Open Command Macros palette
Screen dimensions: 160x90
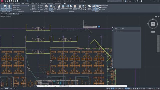[75, 8]
